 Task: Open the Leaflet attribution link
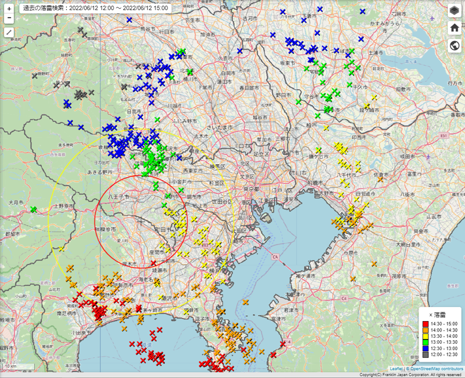point(396,369)
